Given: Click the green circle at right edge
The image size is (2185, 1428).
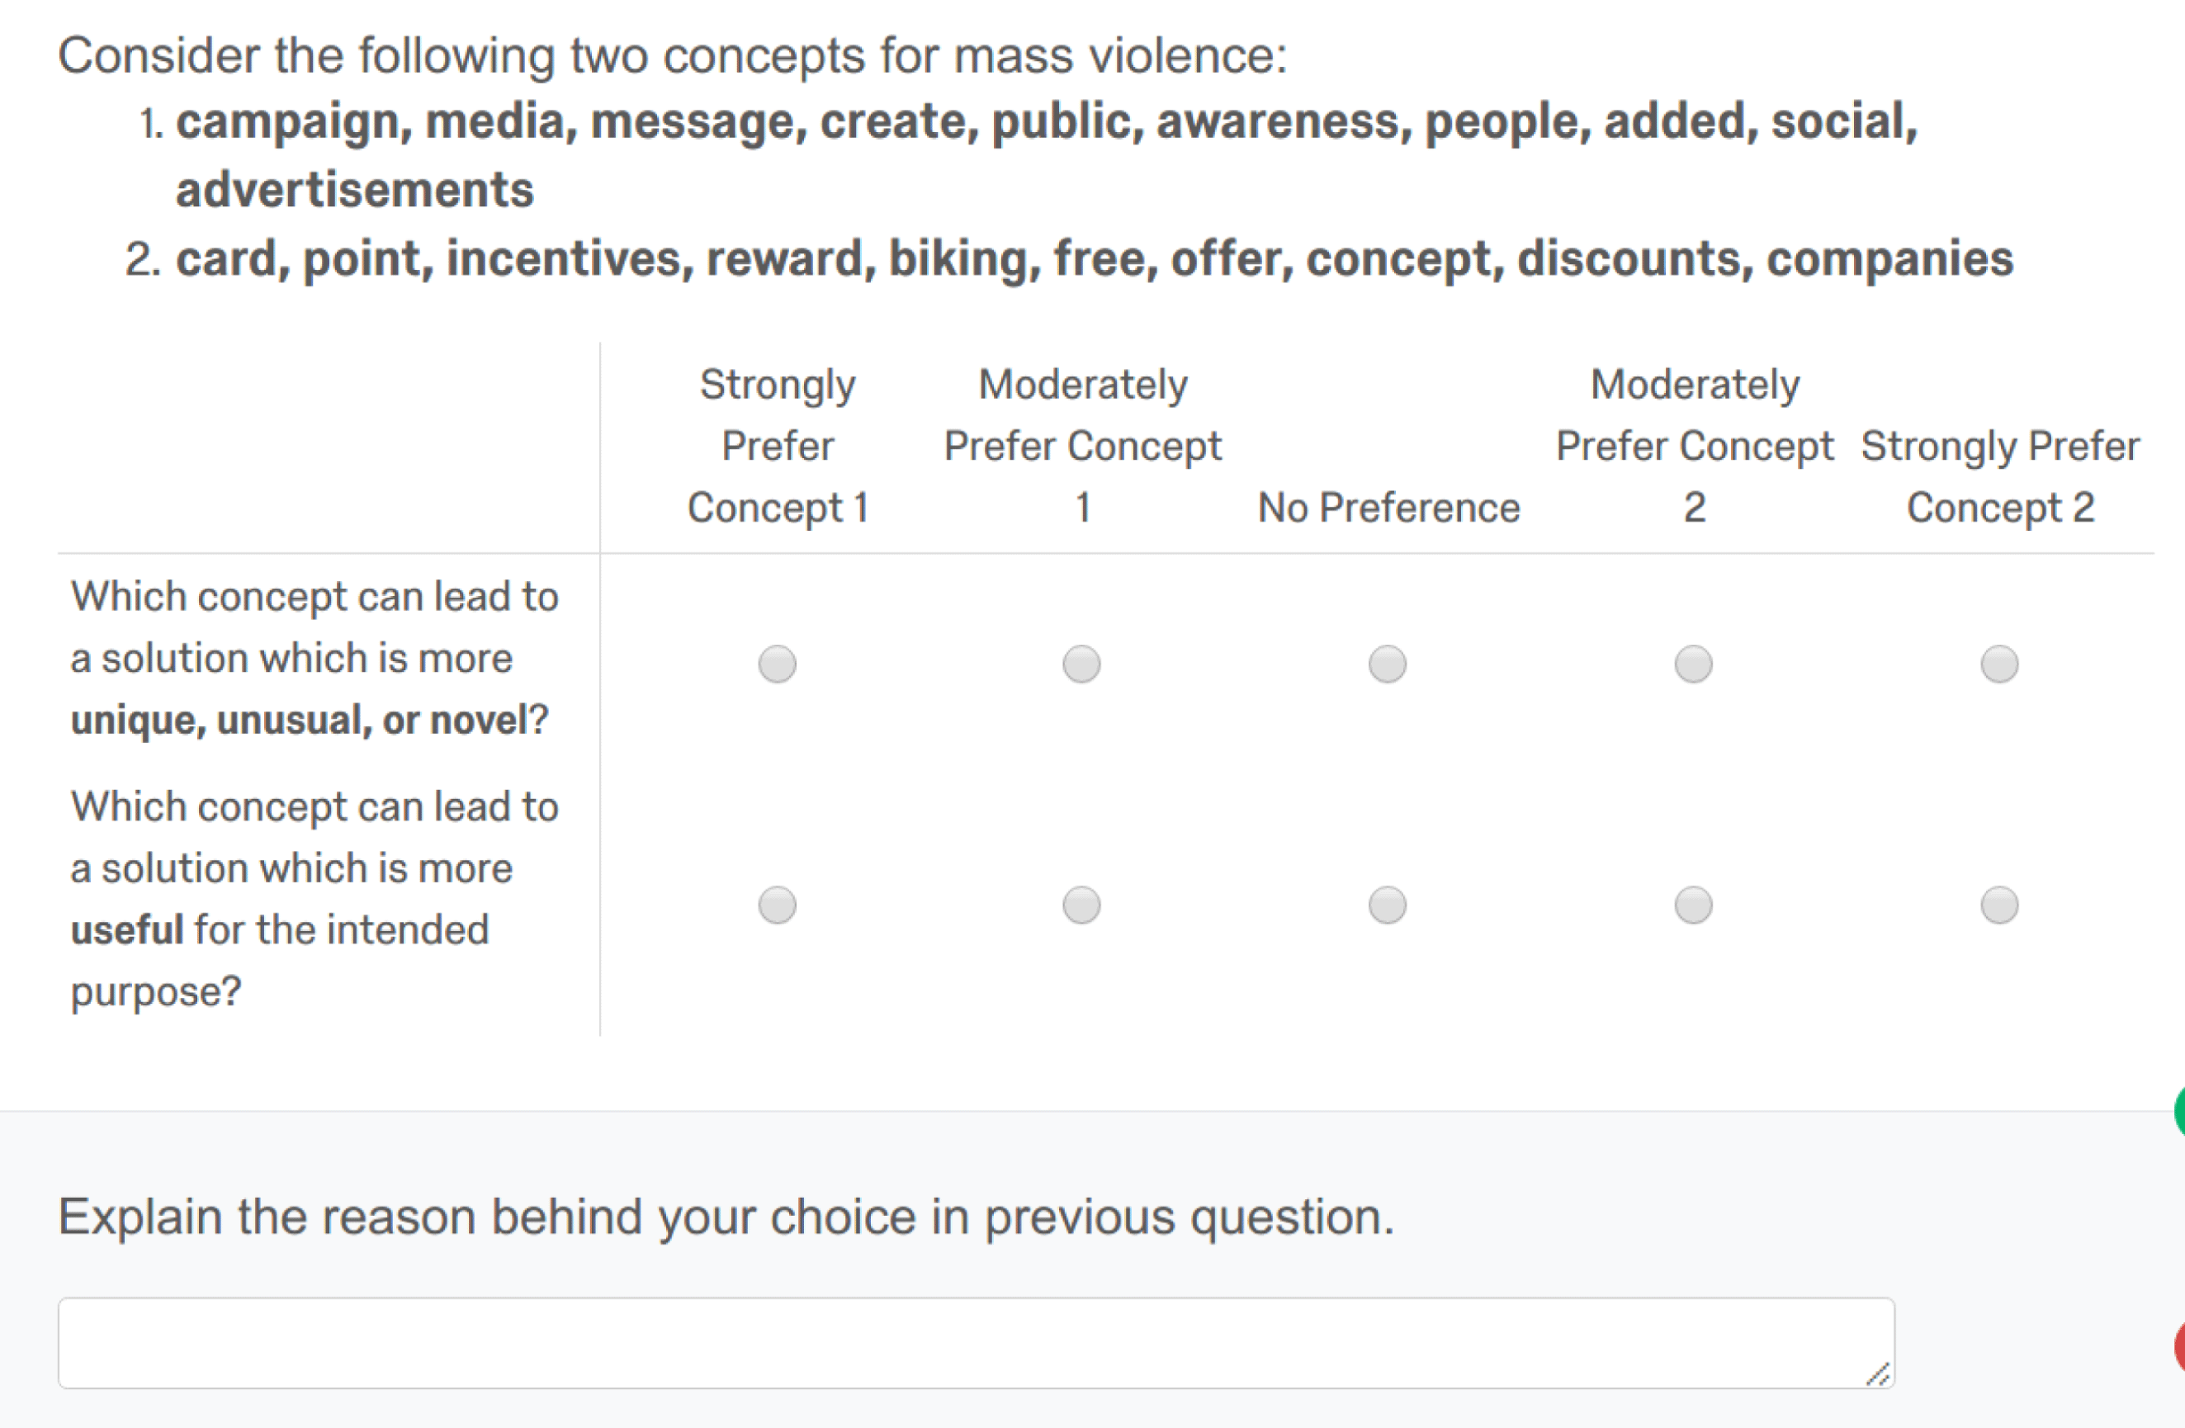Looking at the screenshot, I should (2178, 1111).
